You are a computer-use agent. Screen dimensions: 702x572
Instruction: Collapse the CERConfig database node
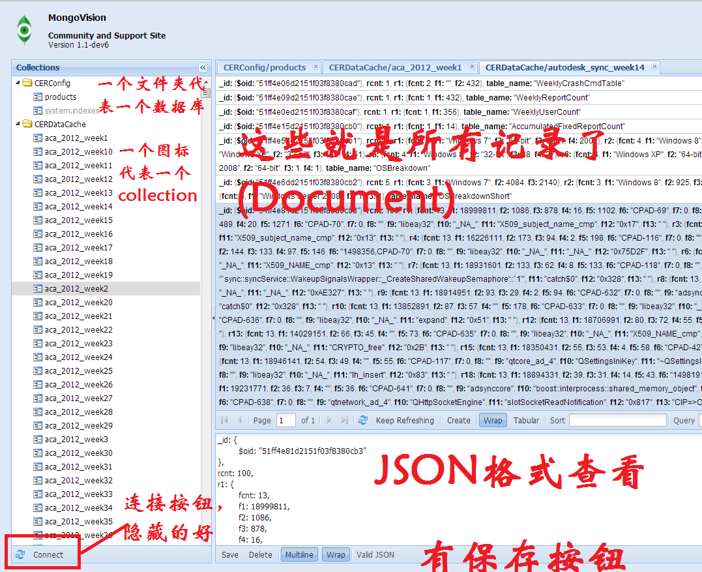pyautogui.click(x=18, y=82)
